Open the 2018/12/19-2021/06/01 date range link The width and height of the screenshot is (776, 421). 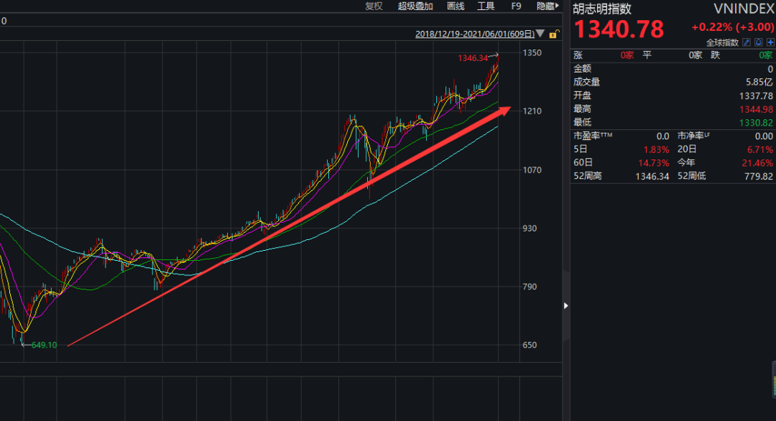coord(475,34)
